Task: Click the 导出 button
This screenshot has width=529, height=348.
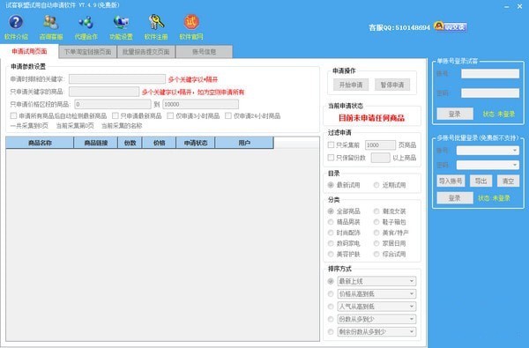Action: (x=481, y=181)
